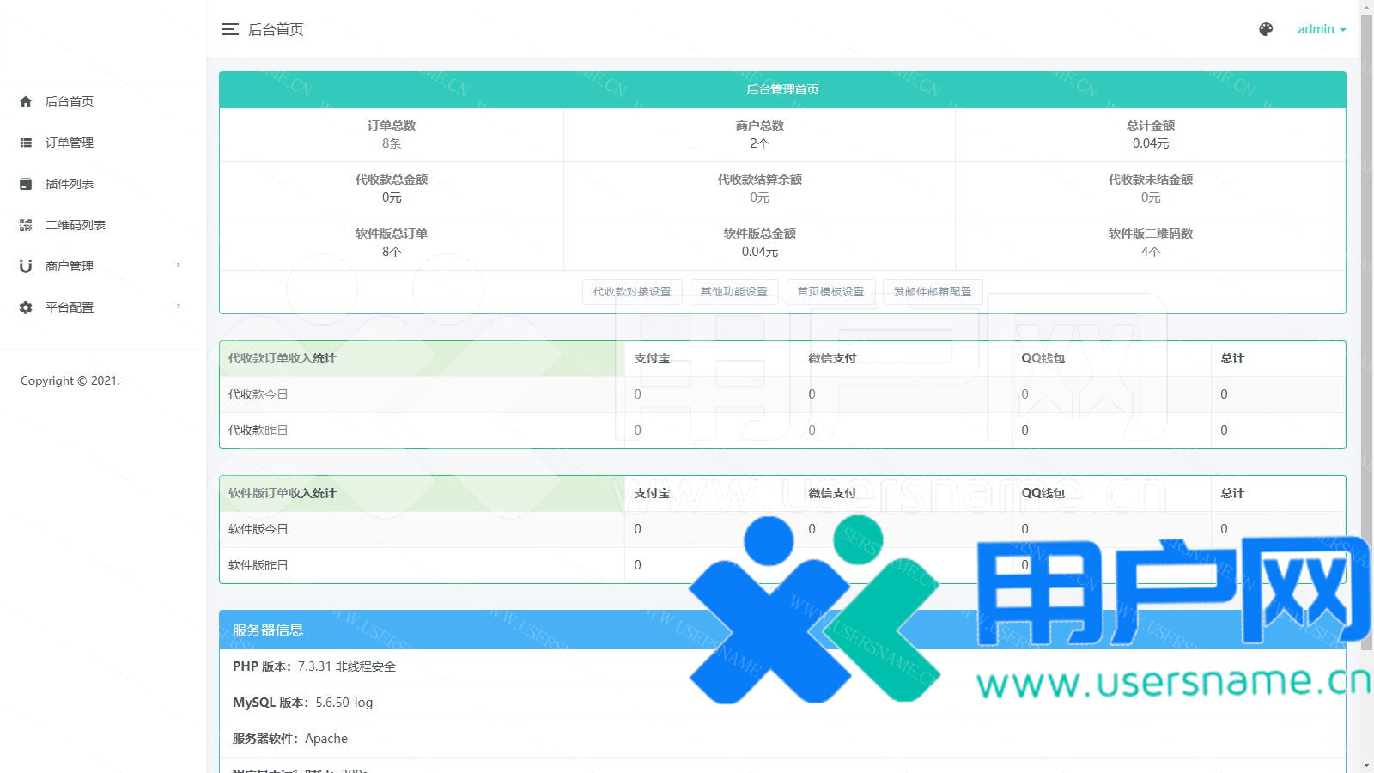Click the plugin icon for 插件列表
This screenshot has width=1374, height=773.
[26, 184]
